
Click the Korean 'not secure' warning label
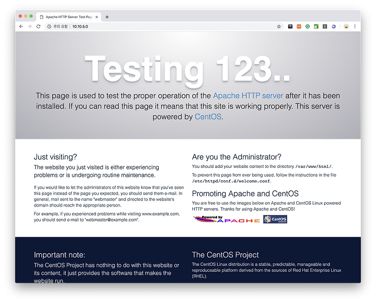tap(61, 27)
